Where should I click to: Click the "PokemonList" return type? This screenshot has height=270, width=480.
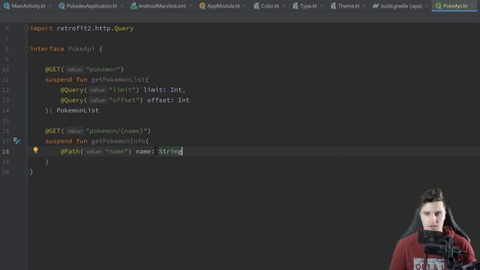(78, 110)
